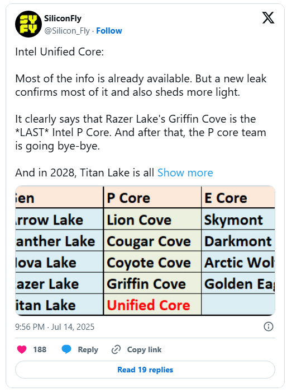This screenshot has width=287, height=392.
Task: Click the 188 likes count
Action: 40,349
